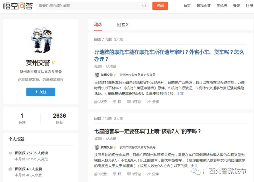Click 全文 link in 七座客车 answer
254x182 pixels.
click(194, 166)
